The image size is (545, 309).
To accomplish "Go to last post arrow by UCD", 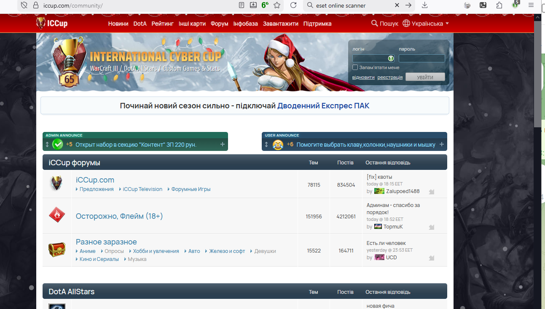I will (x=431, y=258).
